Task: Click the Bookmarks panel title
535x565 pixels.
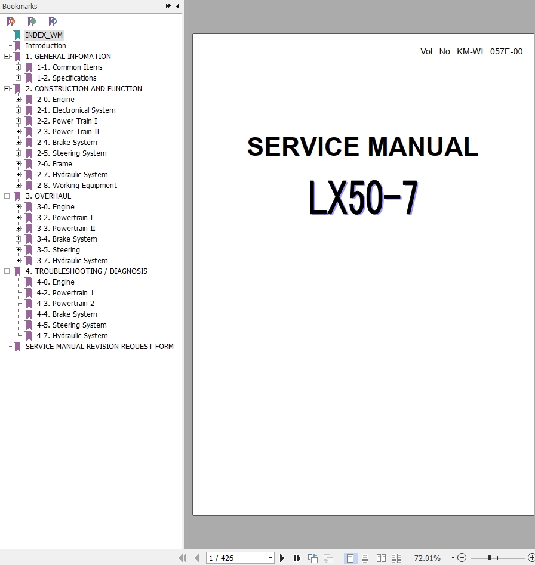Action: 20,6
